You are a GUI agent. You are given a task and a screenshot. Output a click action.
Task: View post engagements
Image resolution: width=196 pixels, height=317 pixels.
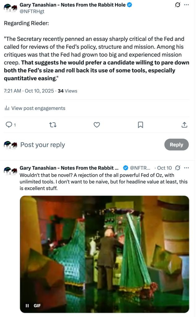[x=38, y=108]
